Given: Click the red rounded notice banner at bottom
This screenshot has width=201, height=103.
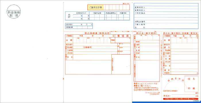Looking at the screenshot, I should 181,99.
